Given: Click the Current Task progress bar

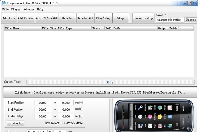Looking at the screenshot, I should 110,82.
